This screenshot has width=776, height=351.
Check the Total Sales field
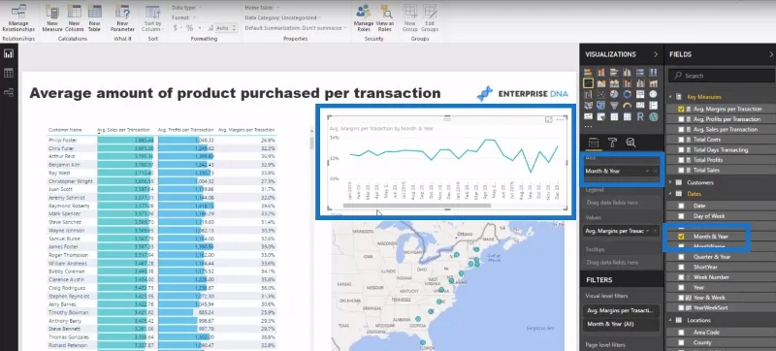[x=681, y=170]
